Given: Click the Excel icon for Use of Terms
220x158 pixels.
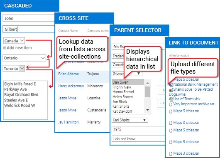Looking at the screenshot, I should [171, 99].
